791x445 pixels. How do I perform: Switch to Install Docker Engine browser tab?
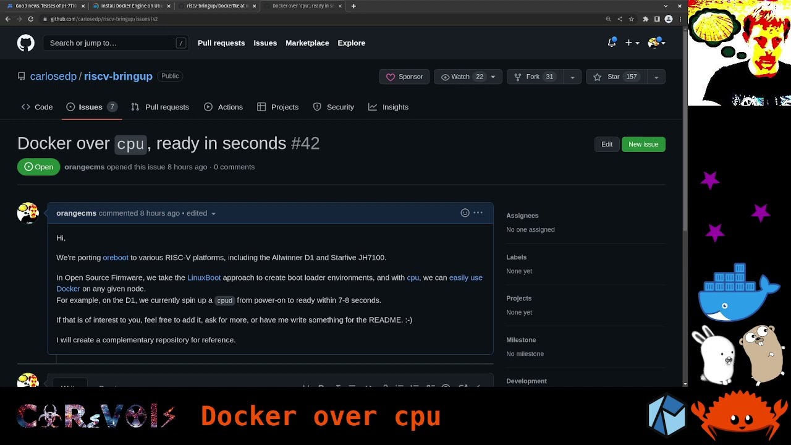click(131, 6)
